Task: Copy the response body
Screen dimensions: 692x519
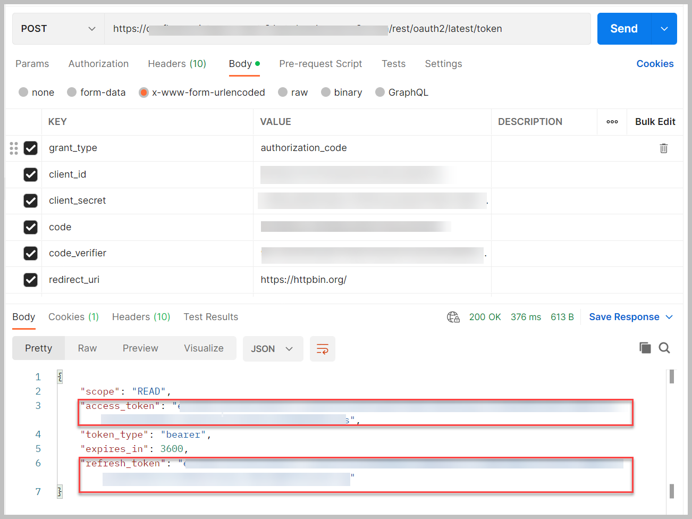Action: [645, 348]
